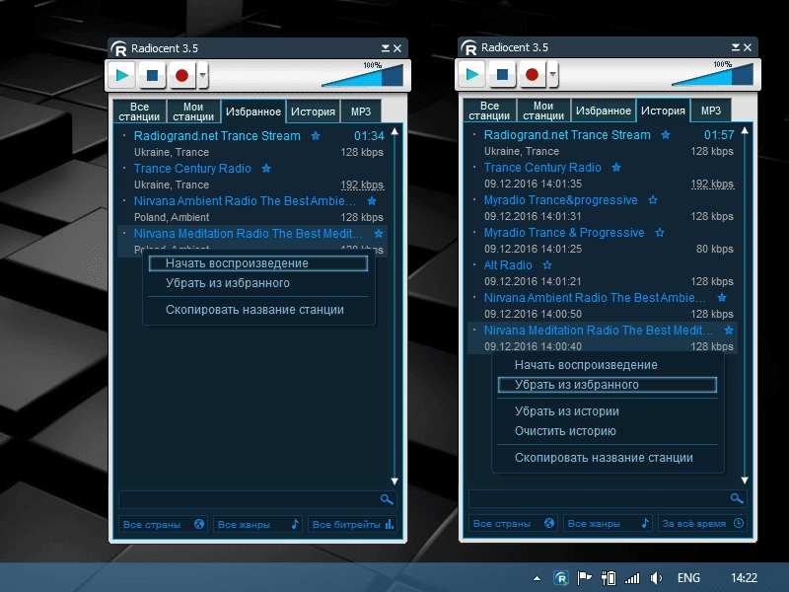Select Убрать из истории menu entry
789x592 pixels.
[x=607, y=411]
